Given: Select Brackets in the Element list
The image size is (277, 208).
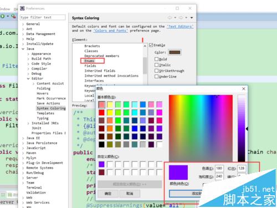Looking at the screenshot, I should 92,46.
